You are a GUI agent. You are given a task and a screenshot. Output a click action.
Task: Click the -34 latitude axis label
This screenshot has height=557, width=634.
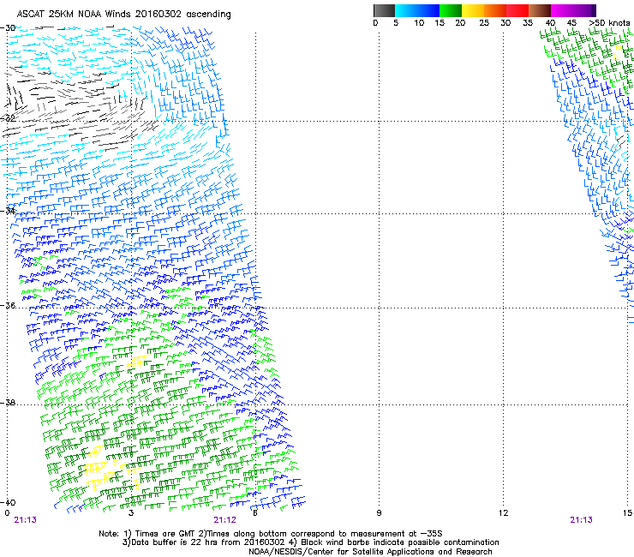click(x=8, y=211)
